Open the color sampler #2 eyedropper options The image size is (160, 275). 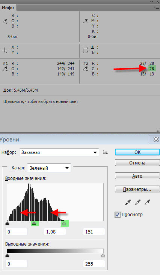click(x=85, y=69)
